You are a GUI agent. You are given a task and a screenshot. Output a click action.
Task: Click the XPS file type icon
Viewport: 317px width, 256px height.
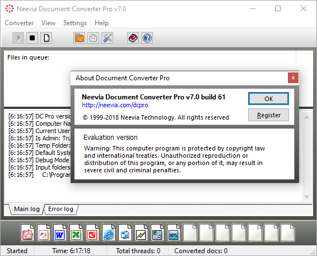[x=174, y=232]
